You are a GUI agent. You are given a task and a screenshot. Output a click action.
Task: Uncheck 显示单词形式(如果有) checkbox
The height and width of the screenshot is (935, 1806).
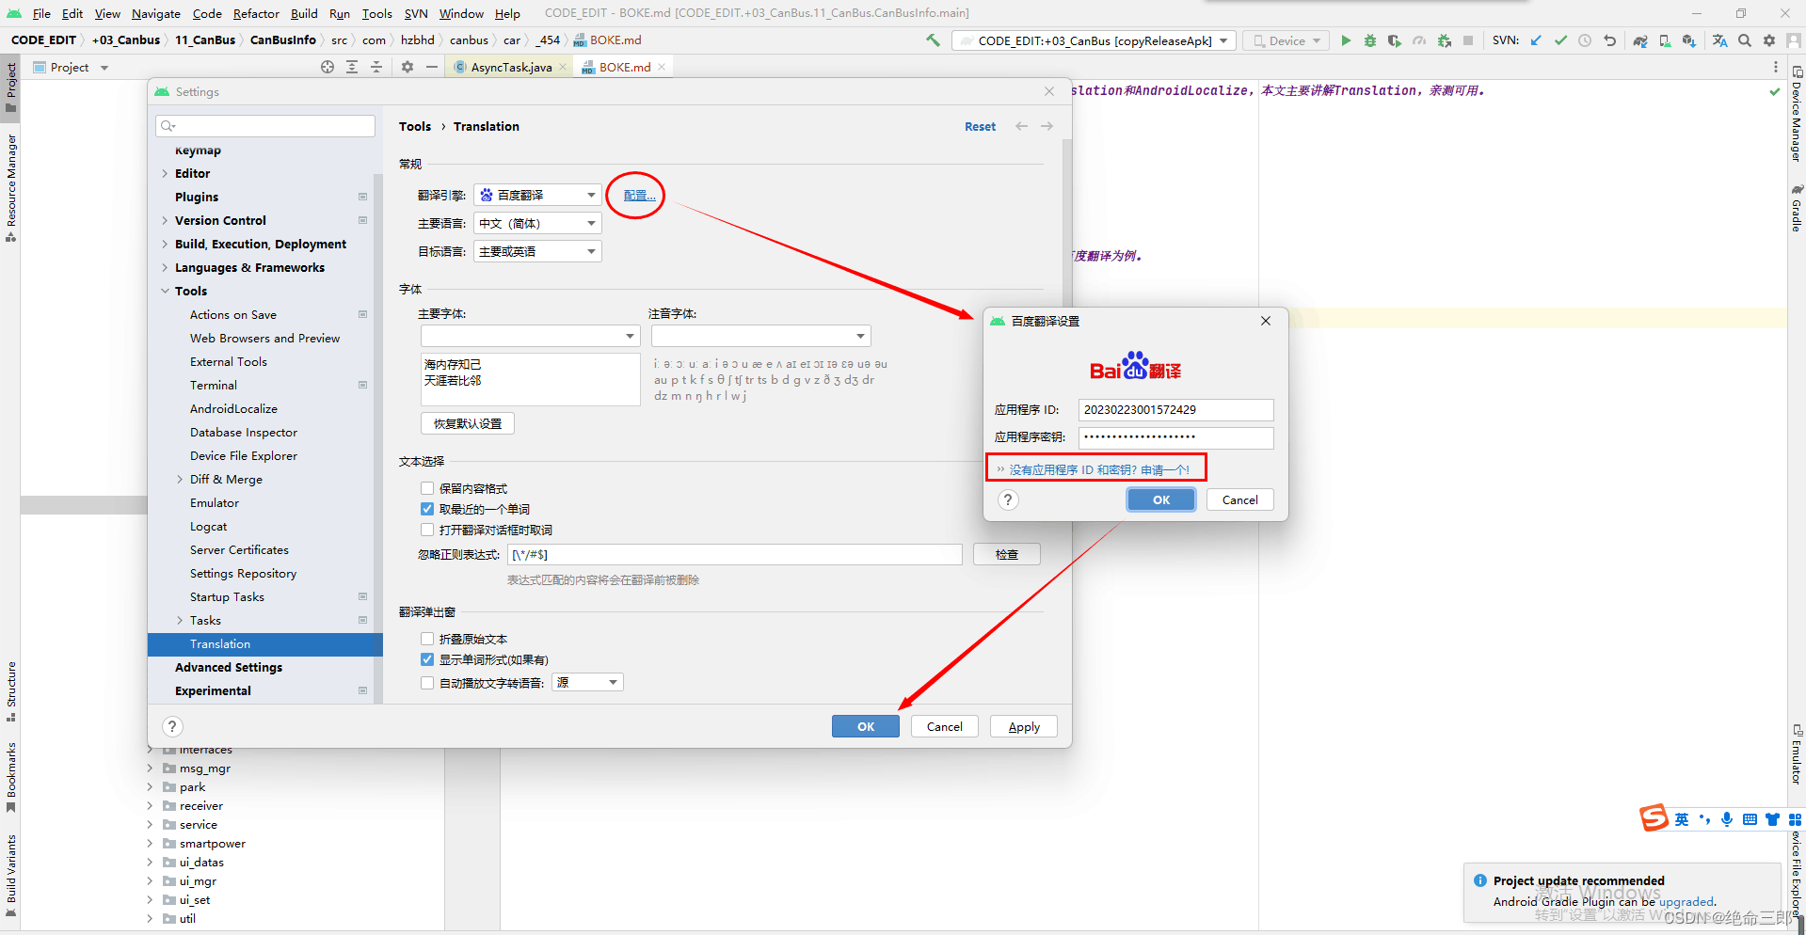(427, 659)
